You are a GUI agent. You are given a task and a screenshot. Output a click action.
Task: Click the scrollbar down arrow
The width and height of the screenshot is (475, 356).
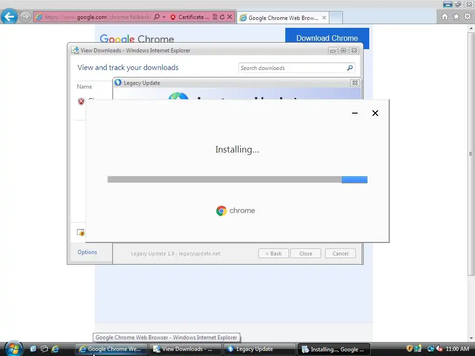(x=471, y=338)
